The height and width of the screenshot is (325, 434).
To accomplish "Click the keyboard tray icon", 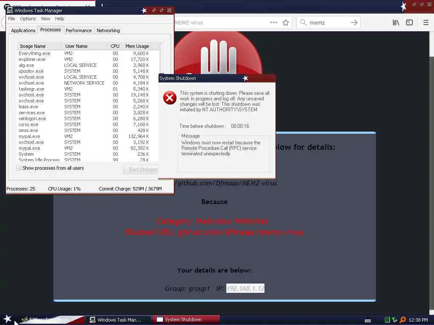I will click(x=368, y=321).
